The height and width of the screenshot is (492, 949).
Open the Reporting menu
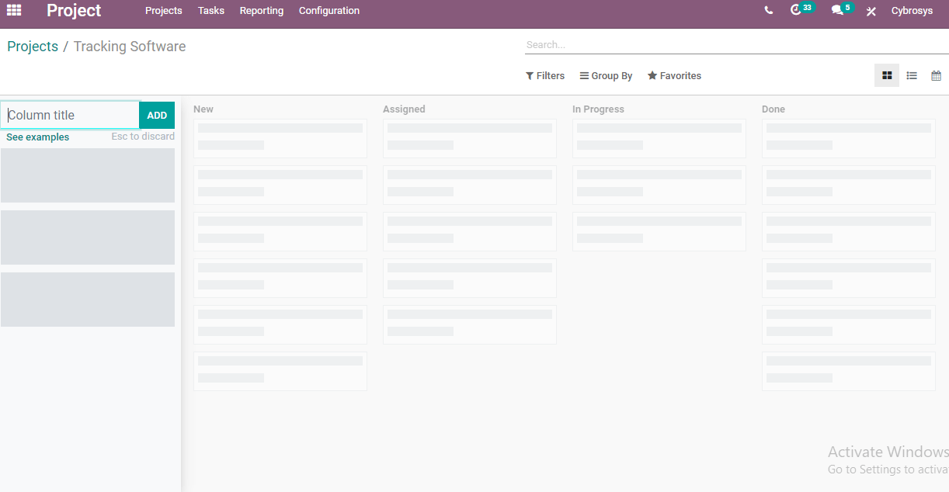[262, 11]
